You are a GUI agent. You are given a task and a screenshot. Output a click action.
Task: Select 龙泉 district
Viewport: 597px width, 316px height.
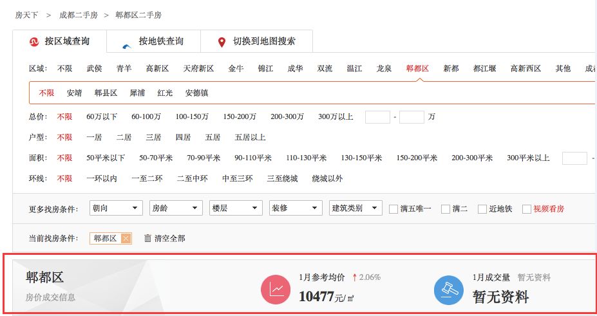coord(384,68)
